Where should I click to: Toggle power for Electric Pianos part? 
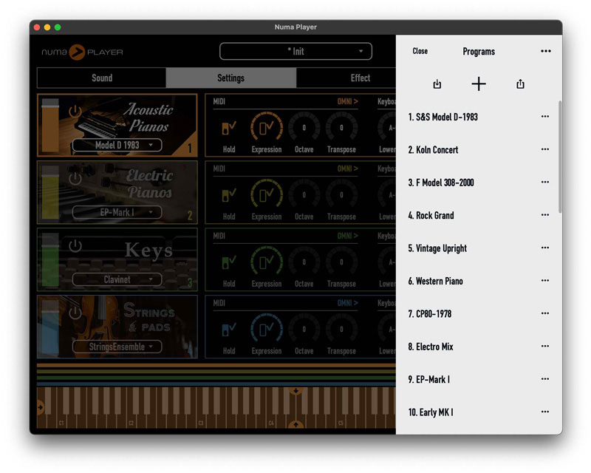(75, 178)
